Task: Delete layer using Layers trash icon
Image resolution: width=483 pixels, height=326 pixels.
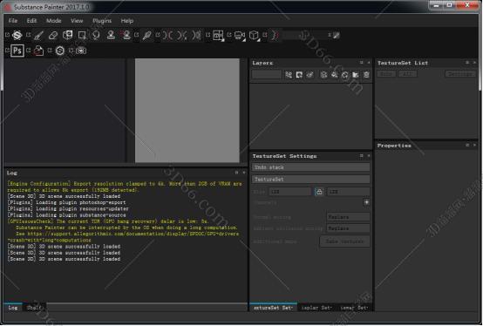Action: 366,75
